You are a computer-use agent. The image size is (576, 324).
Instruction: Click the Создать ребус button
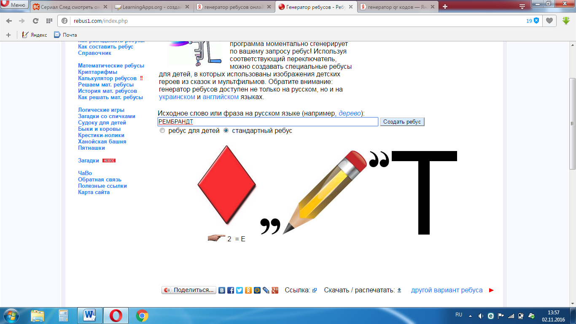click(x=402, y=121)
